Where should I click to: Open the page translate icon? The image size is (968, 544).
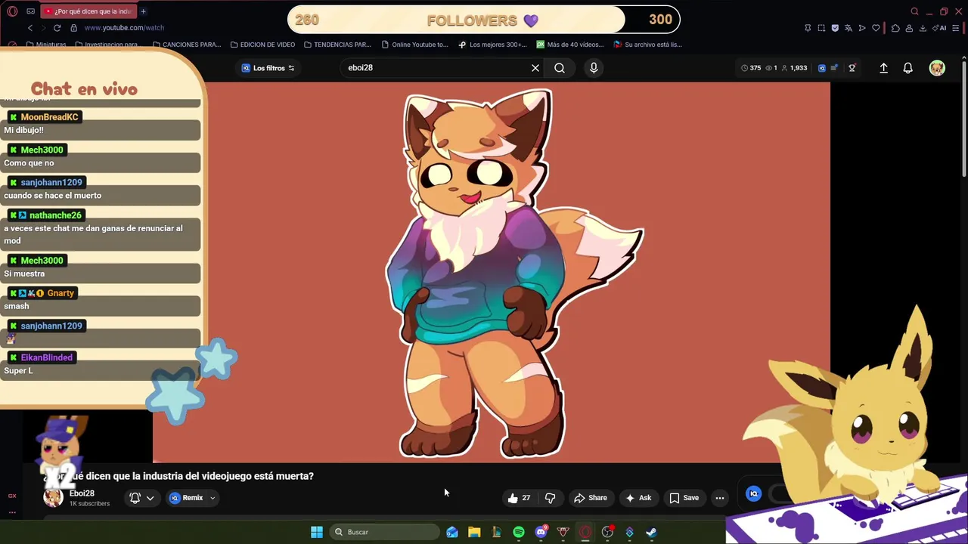(849, 28)
